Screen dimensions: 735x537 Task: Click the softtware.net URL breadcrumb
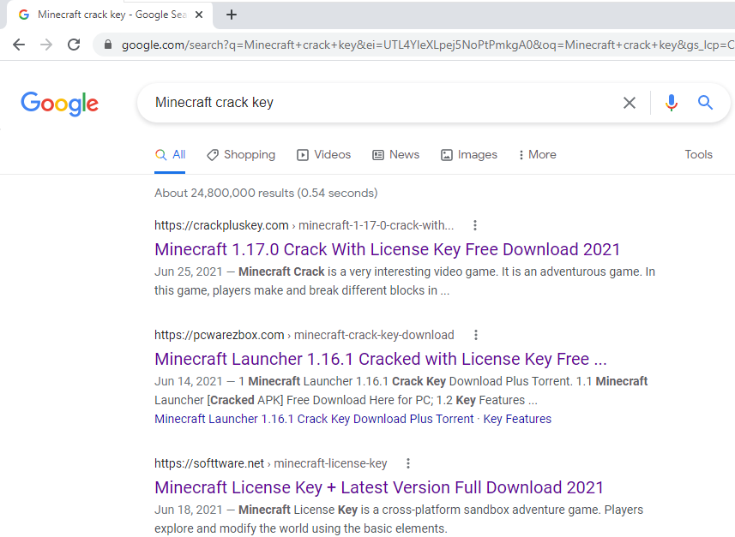(x=271, y=463)
